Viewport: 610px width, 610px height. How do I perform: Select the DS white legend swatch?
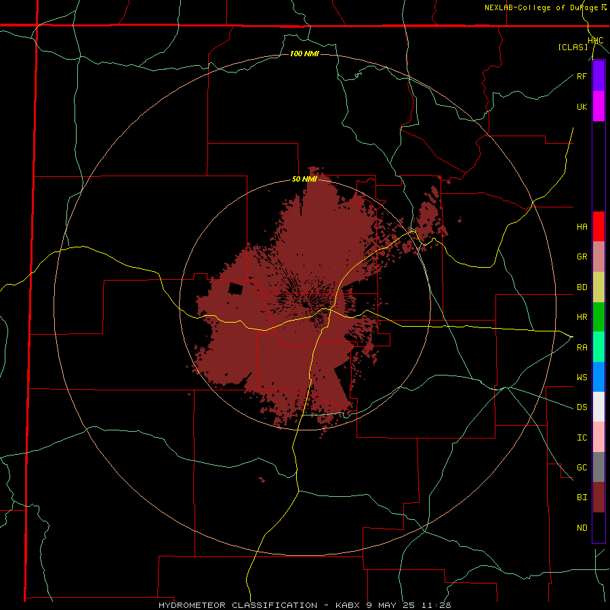598,407
